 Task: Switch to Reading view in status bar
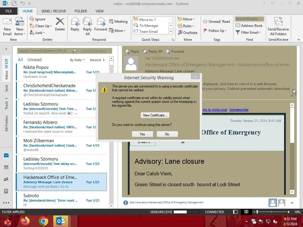(x=246, y=212)
